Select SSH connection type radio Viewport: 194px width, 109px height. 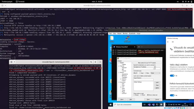134,73
